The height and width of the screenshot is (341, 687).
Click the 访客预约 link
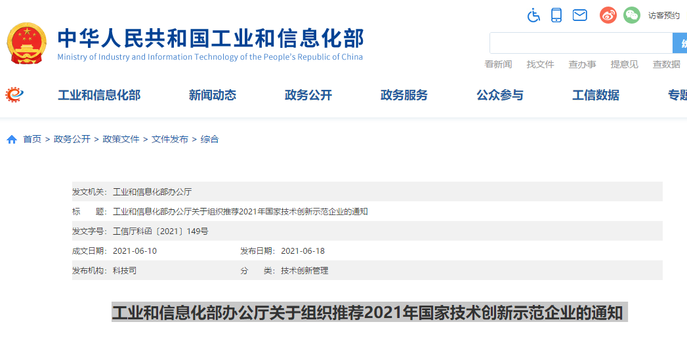664,16
